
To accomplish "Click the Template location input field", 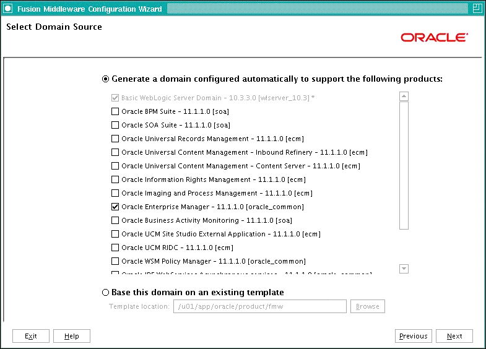I will tap(260, 306).
